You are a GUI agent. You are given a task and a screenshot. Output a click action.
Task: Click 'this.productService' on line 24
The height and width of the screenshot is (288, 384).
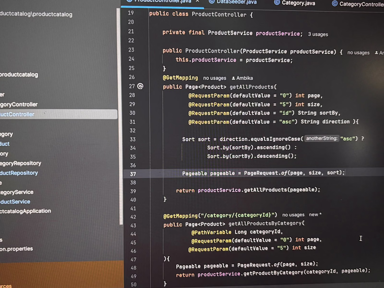[206, 60]
